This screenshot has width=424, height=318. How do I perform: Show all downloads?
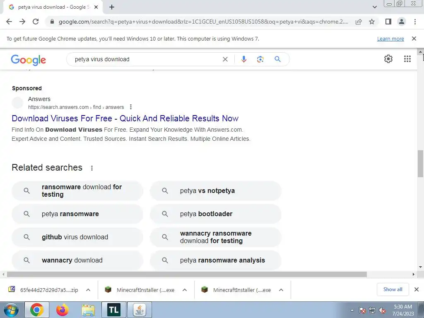click(x=393, y=289)
